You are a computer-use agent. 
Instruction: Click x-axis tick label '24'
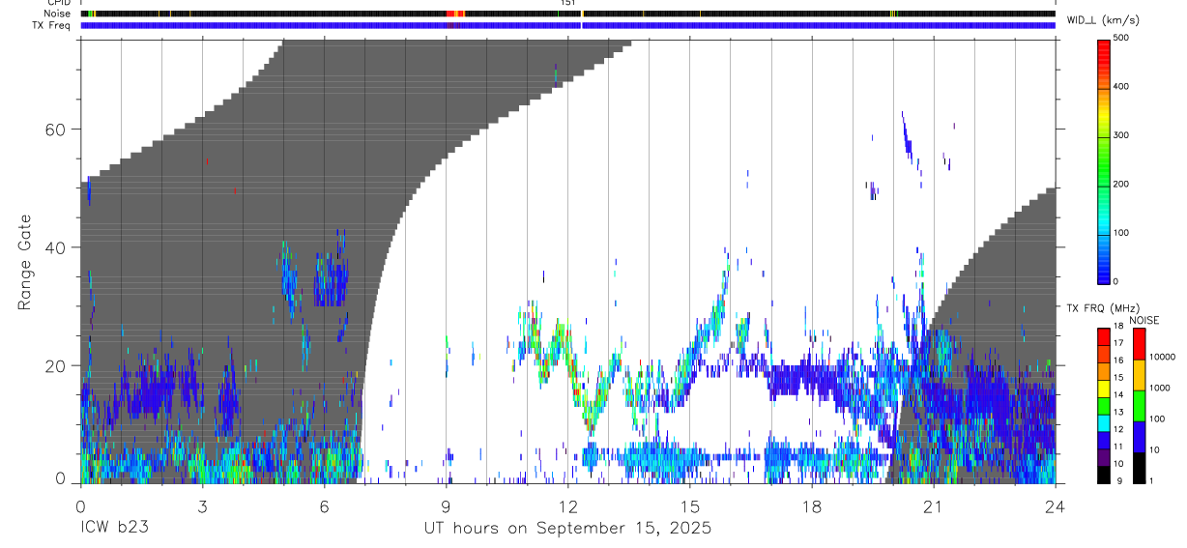coord(1055,506)
